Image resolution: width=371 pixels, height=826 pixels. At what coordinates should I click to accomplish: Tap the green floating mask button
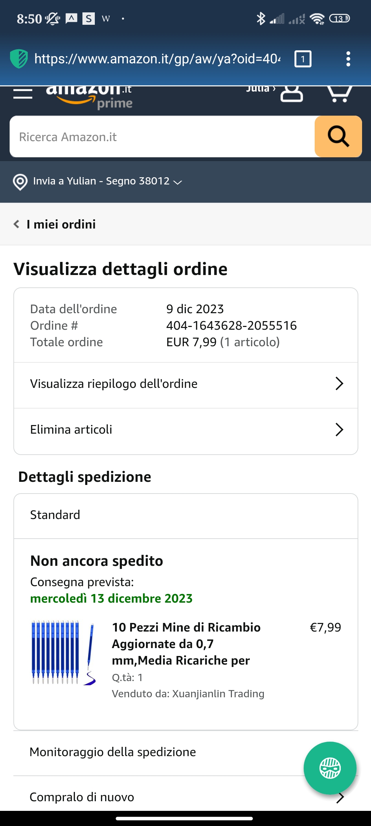click(x=330, y=768)
